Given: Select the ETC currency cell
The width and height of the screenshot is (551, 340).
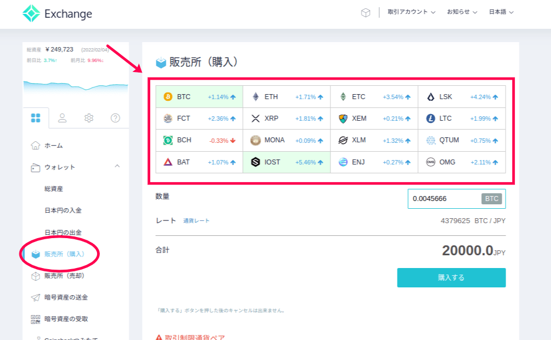Looking at the screenshot, I should [374, 97].
